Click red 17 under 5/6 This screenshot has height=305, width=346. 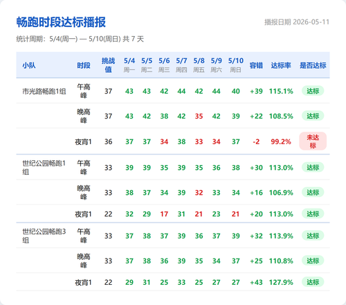[164, 214]
